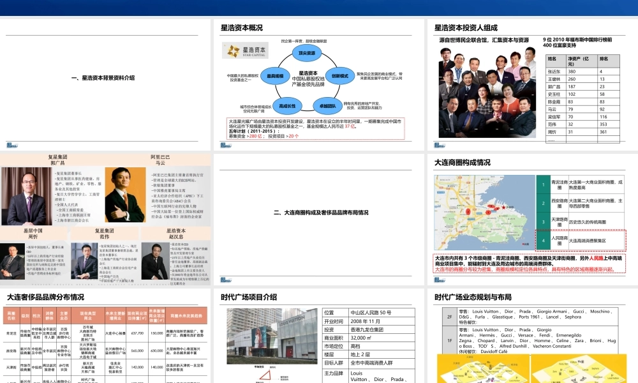Select the 张近东 table cell

tap(556, 71)
